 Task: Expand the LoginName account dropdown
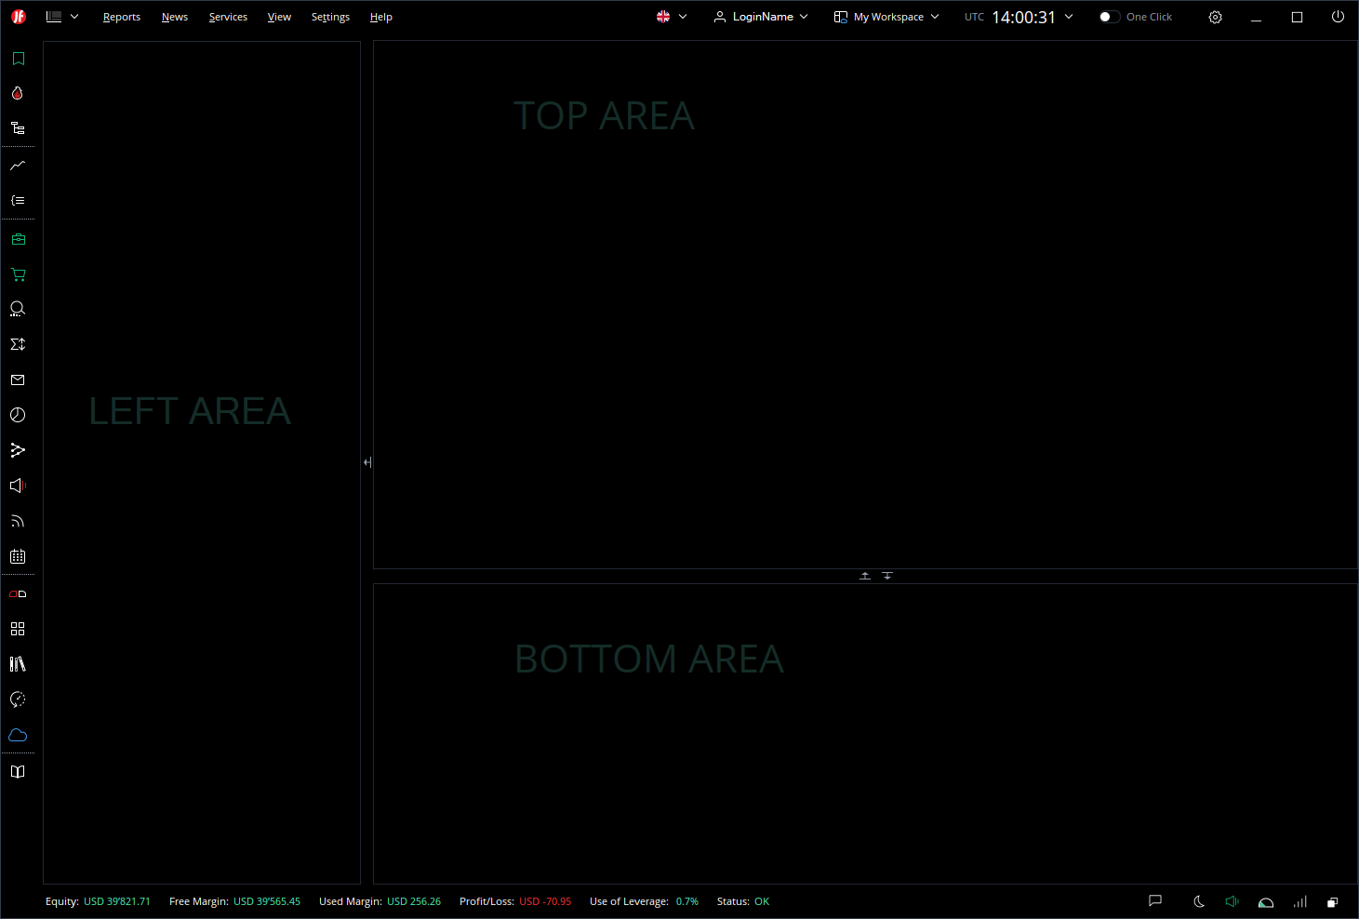761,17
